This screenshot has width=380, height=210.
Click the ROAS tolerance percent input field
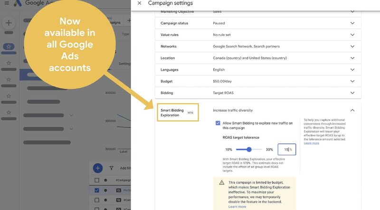287,149
